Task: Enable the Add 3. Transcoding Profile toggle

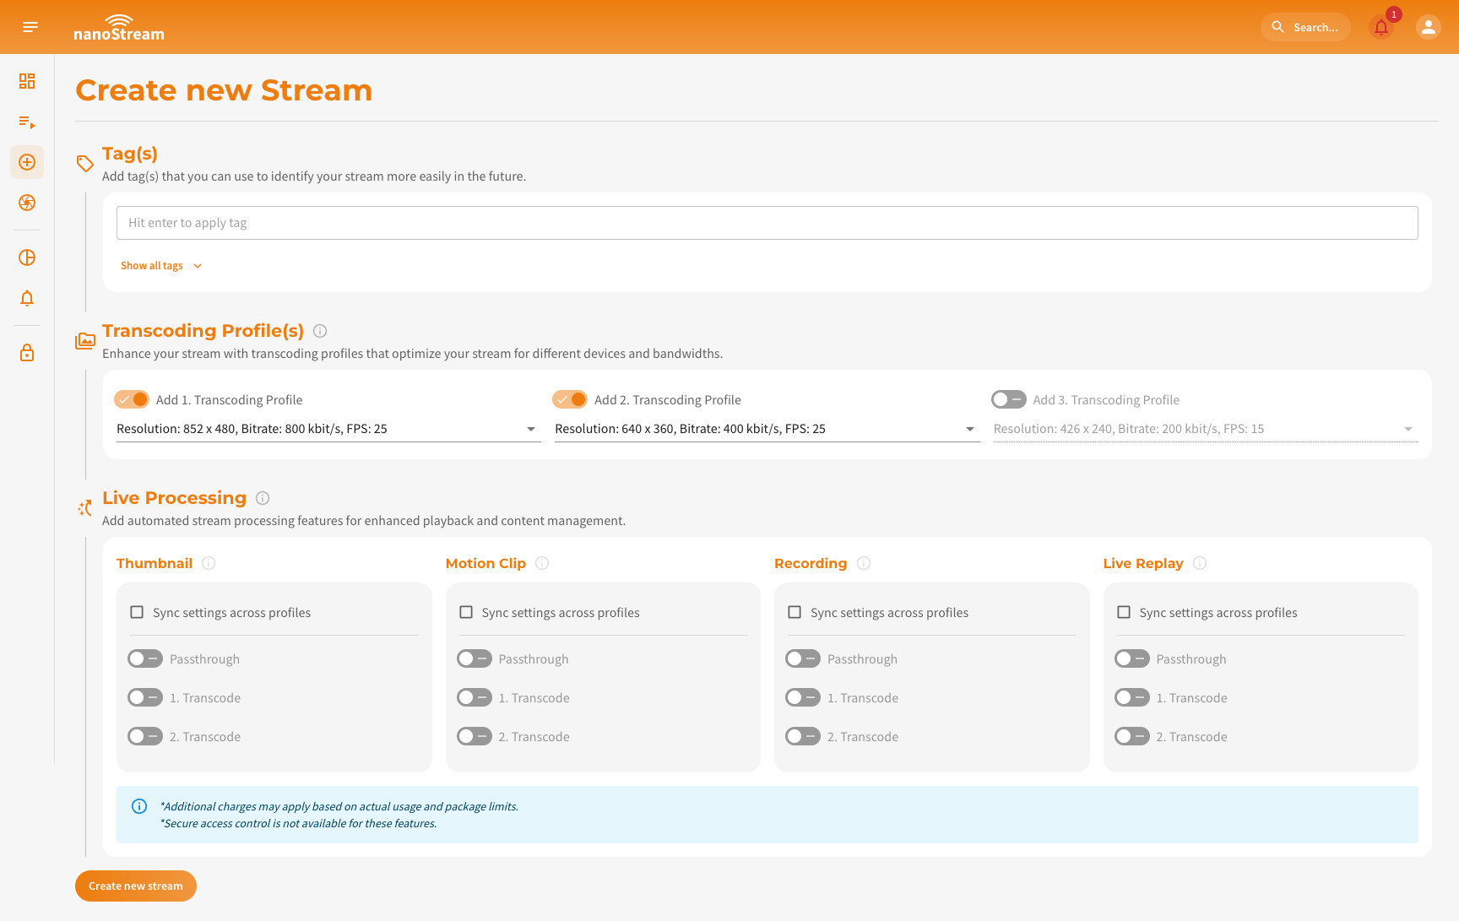Action: coord(1009,399)
